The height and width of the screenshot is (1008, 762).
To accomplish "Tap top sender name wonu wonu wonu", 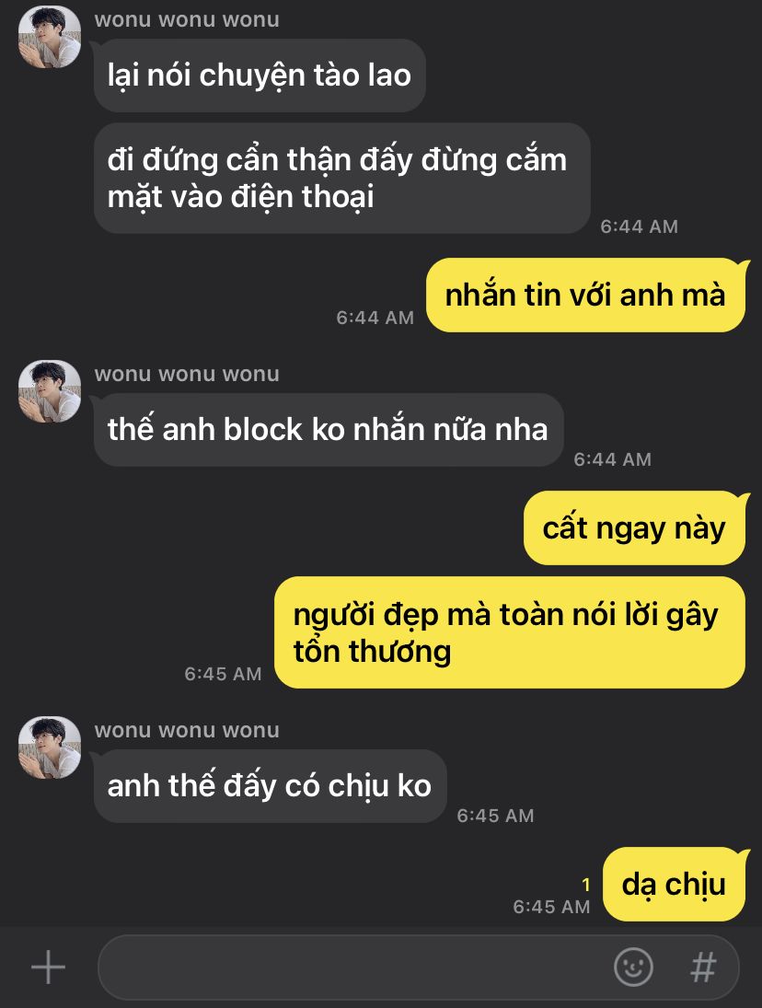I will pyautogui.click(x=187, y=20).
